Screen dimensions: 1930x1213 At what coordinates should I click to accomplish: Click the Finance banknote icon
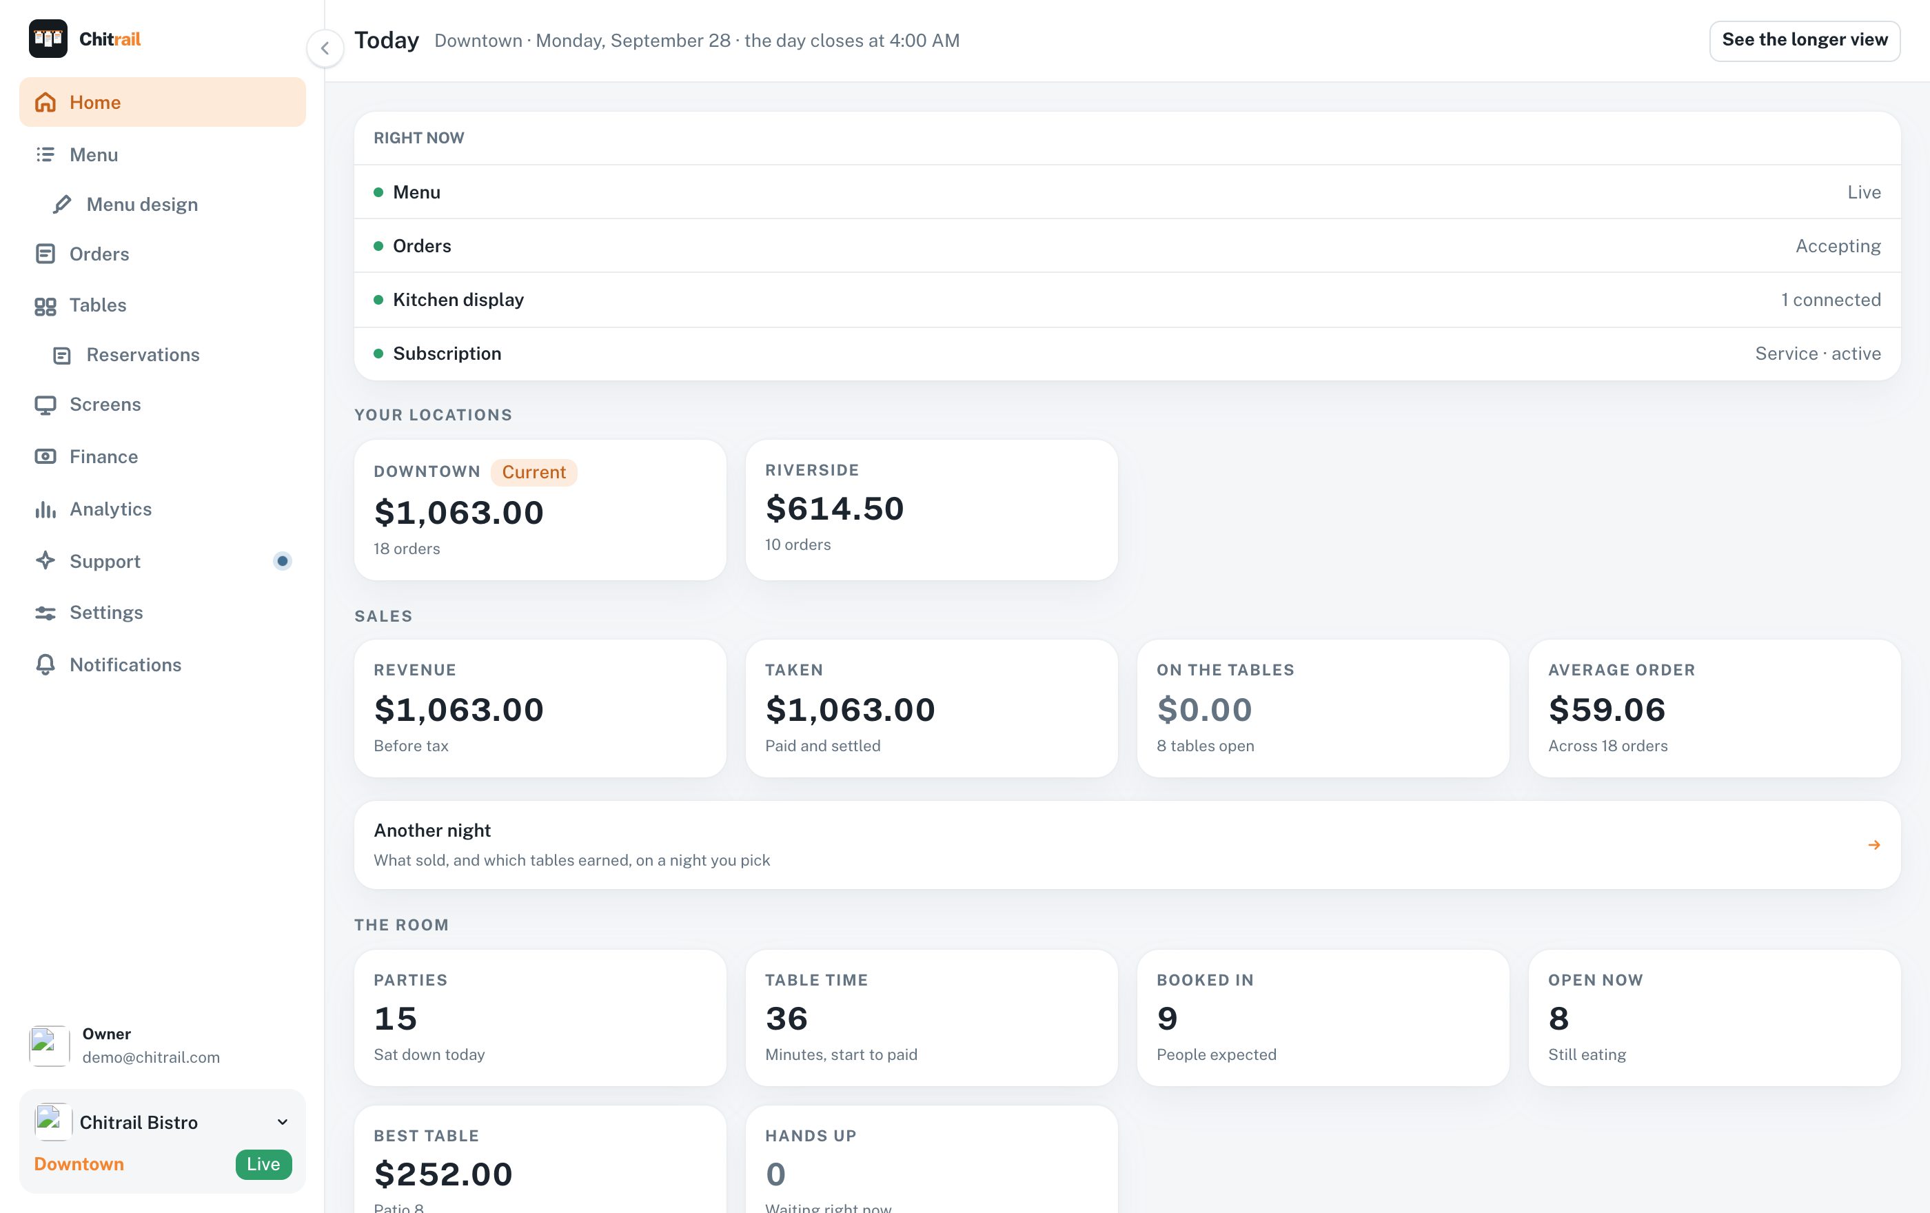pyautogui.click(x=45, y=457)
